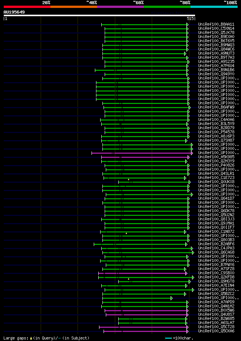
Task: Click the yellow query-gap legend triangle icon
Action: tap(31, 338)
